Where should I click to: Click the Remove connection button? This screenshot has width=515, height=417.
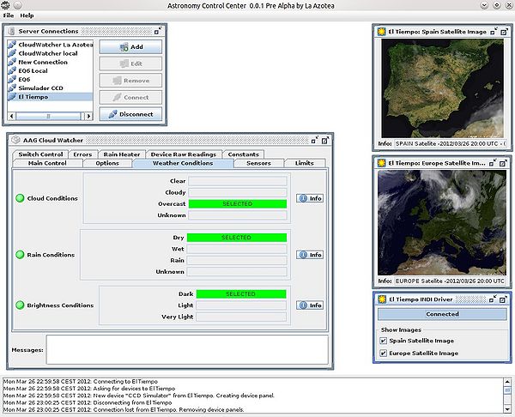[130, 81]
